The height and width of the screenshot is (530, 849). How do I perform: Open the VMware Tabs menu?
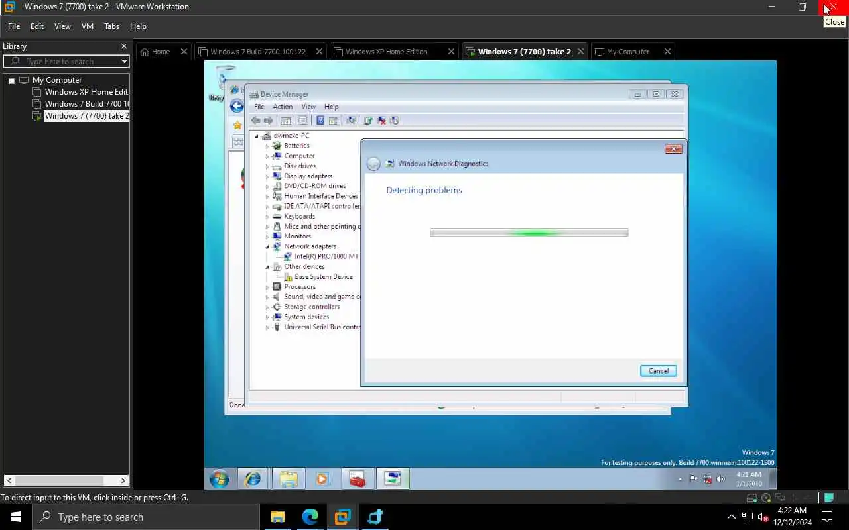click(x=111, y=26)
